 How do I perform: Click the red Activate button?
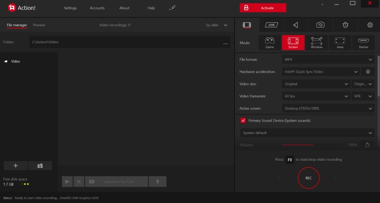tap(263, 8)
